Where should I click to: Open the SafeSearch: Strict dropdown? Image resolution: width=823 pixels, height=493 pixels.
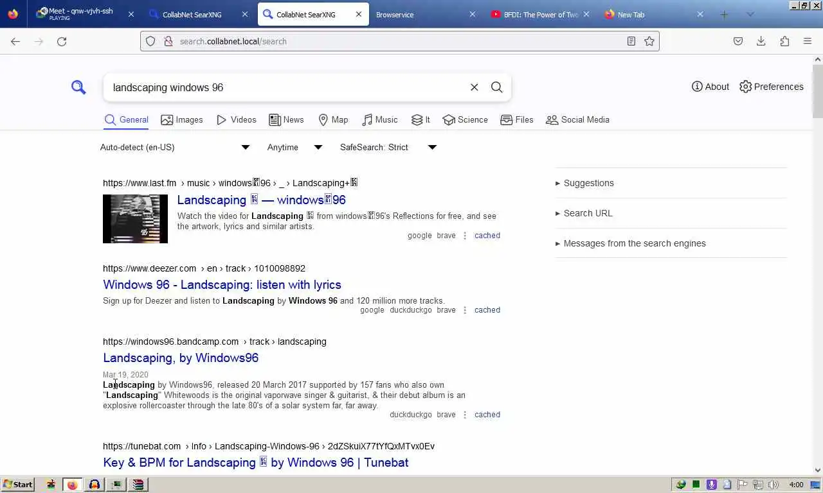click(x=388, y=147)
